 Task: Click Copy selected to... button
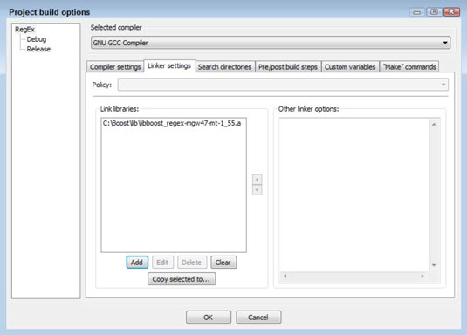coord(182,279)
